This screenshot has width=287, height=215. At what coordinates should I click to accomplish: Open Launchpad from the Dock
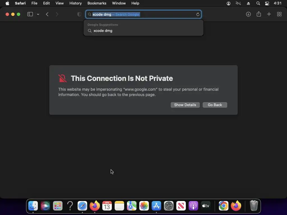click(x=58, y=206)
